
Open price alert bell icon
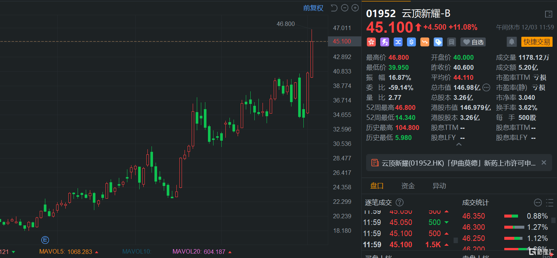pos(512,42)
